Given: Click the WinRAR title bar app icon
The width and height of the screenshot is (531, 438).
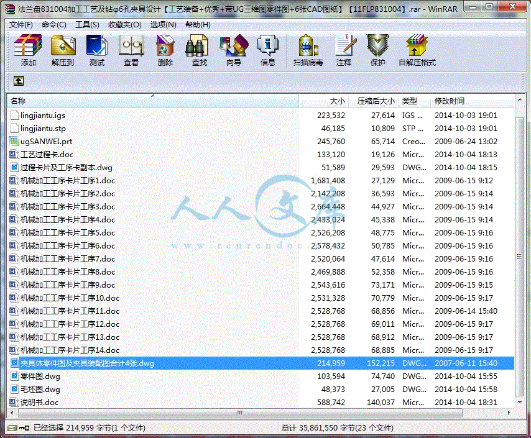Looking at the screenshot, I should pyautogui.click(x=11, y=9).
